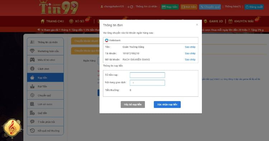Click the Xác nhận nạp tiền button
The image size is (269, 141).
tap(167, 104)
